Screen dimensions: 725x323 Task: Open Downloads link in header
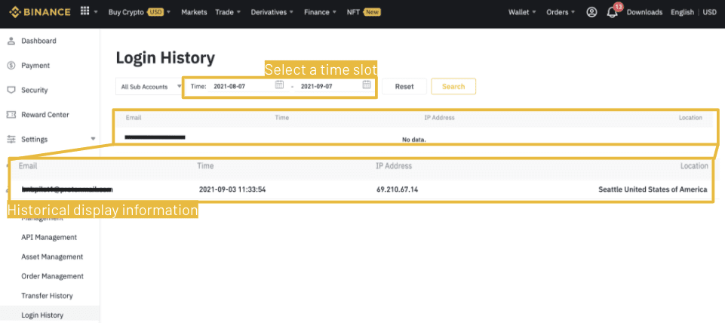pos(644,12)
